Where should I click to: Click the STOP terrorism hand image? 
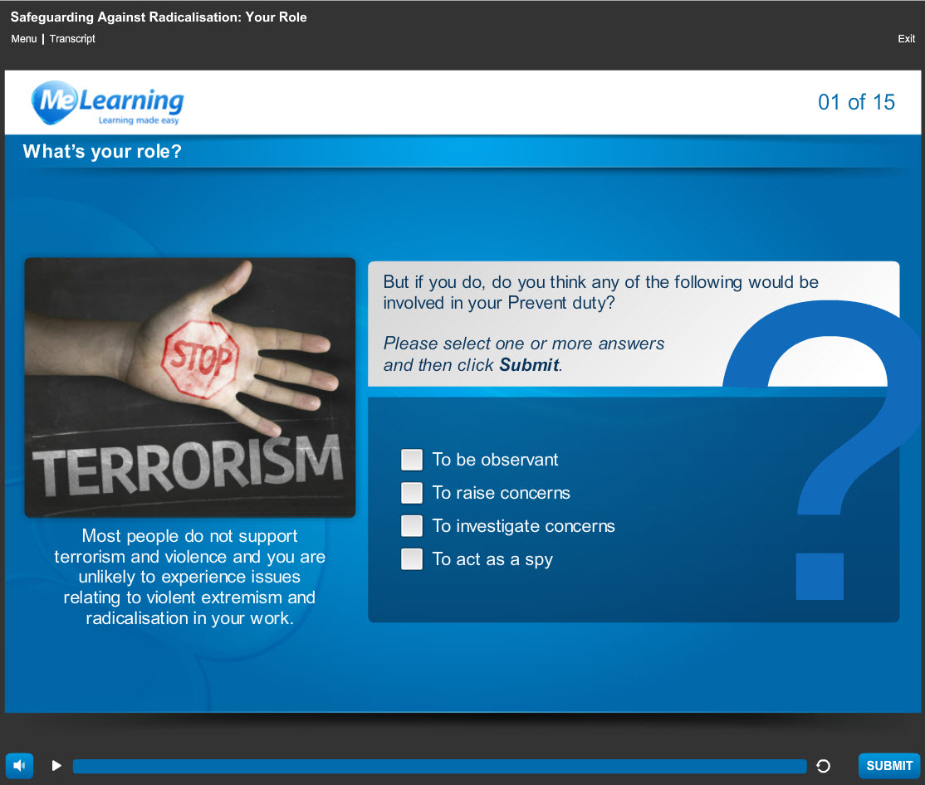pyautogui.click(x=189, y=387)
